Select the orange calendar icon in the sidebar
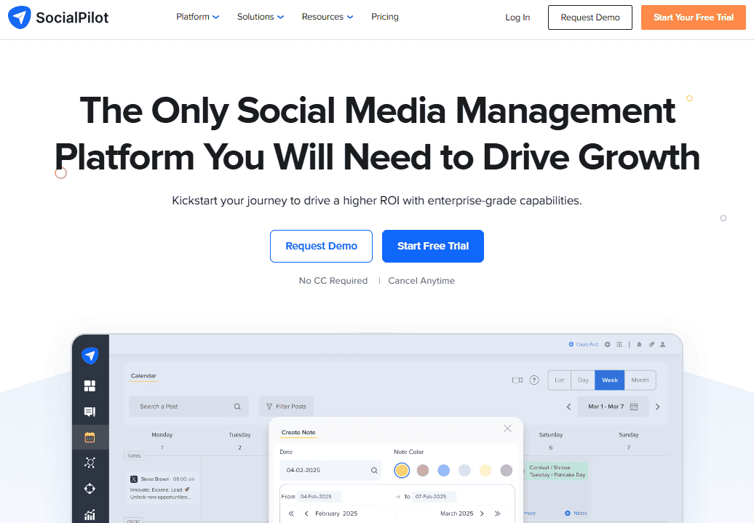This screenshot has height=523, width=754. [90, 437]
